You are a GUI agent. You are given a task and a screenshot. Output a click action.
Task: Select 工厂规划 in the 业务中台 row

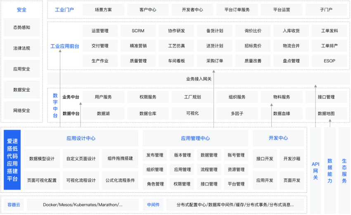click(x=192, y=97)
